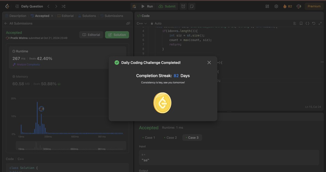Image resolution: width=326 pixels, height=172 pixels.
Task: Click the debugger bug icon
Action: tap(134, 6)
